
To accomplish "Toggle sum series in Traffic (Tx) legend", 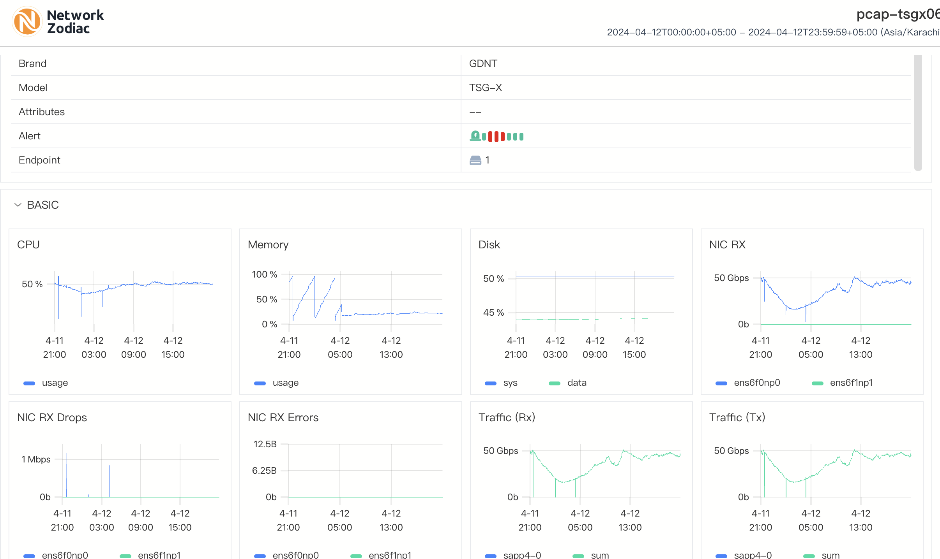I will click(x=830, y=555).
